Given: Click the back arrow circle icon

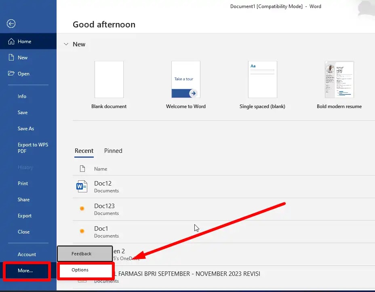Looking at the screenshot, I should coord(11,24).
